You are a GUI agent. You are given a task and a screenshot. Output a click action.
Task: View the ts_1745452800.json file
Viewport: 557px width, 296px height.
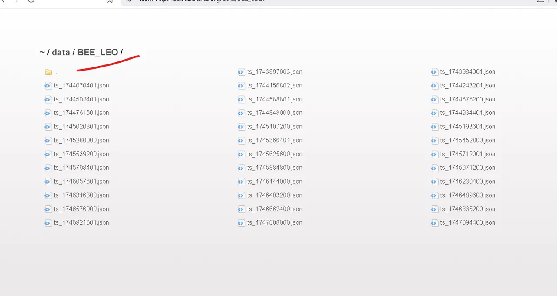coord(467,140)
